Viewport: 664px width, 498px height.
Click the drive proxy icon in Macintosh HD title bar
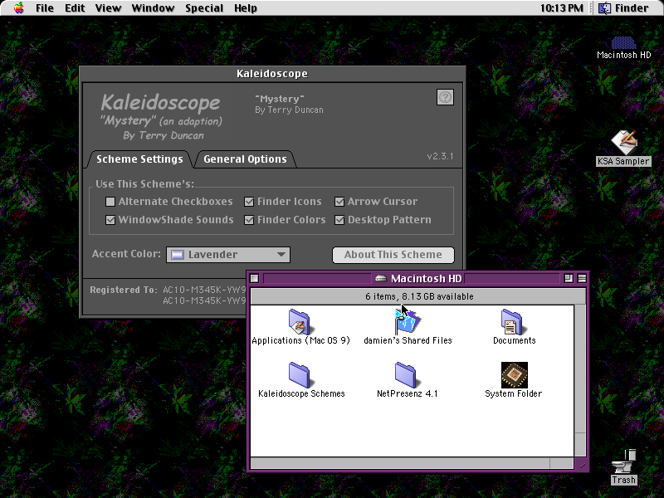click(381, 278)
